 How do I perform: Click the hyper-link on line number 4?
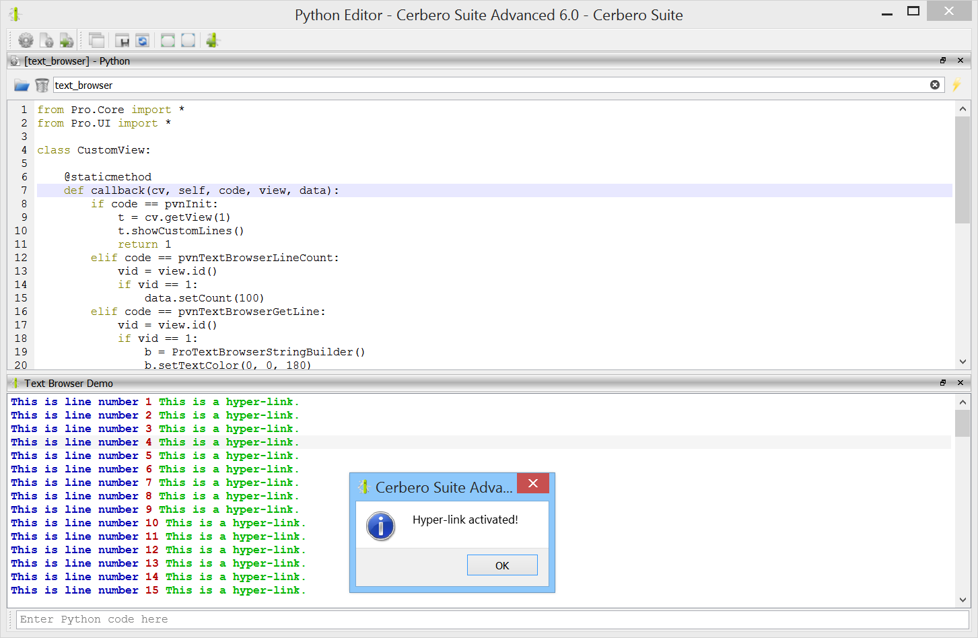coord(229,442)
